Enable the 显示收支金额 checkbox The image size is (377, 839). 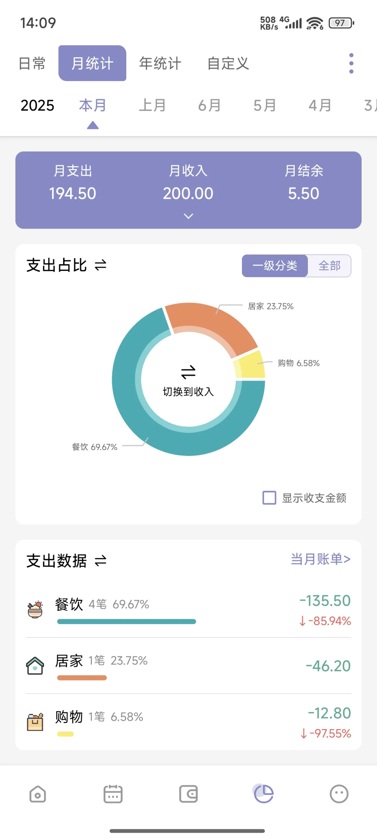pyautogui.click(x=269, y=498)
